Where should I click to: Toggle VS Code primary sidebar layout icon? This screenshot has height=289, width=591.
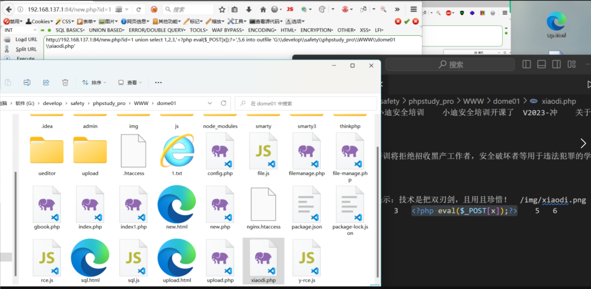click(x=526, y=65)
